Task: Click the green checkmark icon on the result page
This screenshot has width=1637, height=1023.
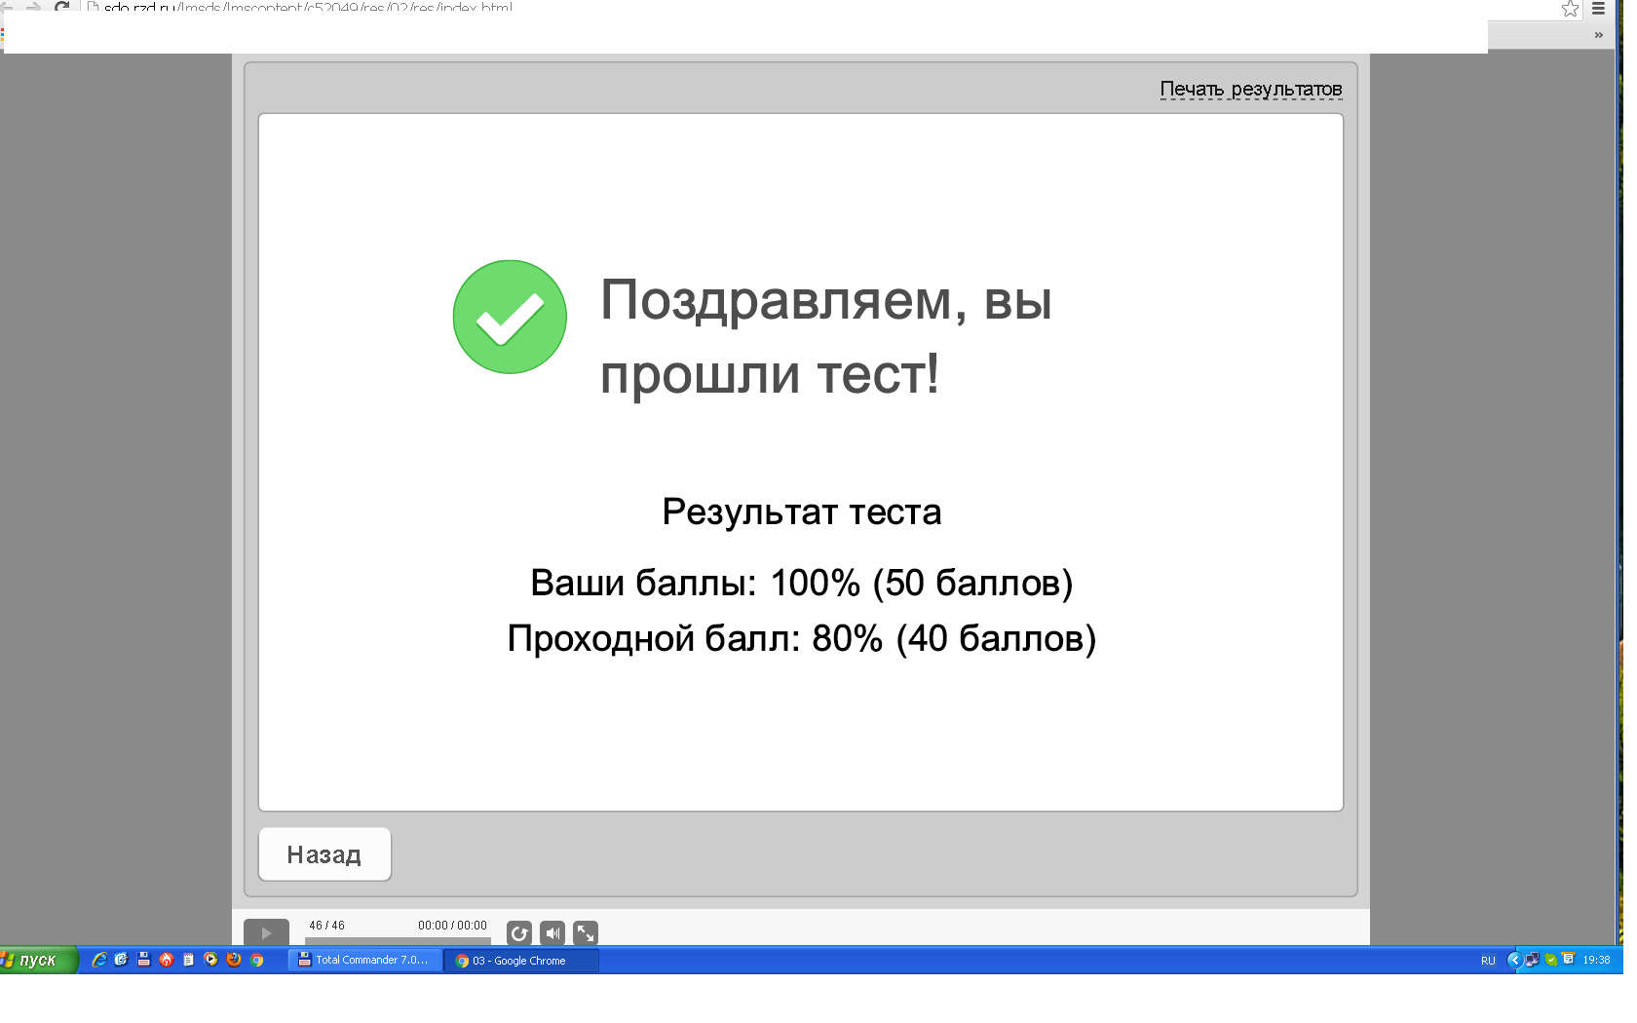Action: point(509,316)
